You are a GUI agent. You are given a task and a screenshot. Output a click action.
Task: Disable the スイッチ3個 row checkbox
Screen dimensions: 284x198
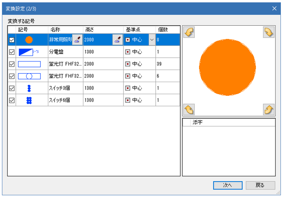click(x=12, y=88)
